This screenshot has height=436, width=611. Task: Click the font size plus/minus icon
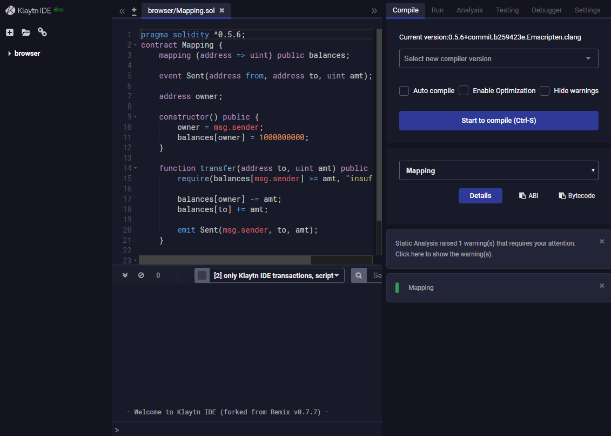tap(134, 11)
